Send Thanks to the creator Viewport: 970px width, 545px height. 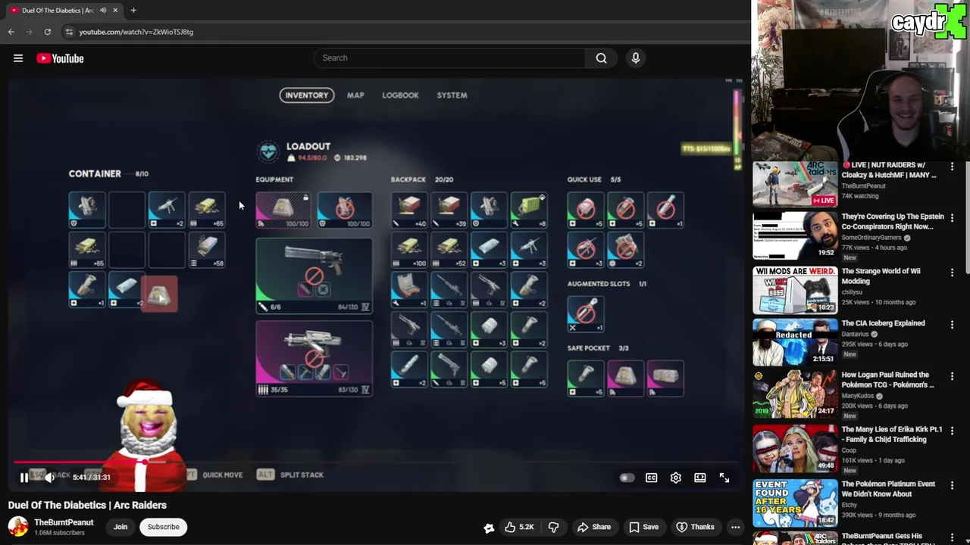[695, 527]
